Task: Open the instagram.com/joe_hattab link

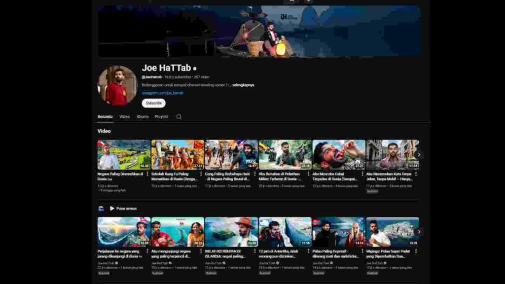Action: tap(162, 93)
